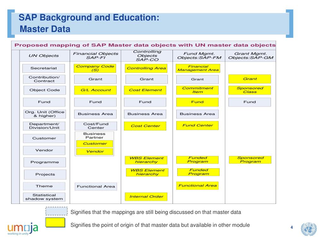Click the yellow 'Fund Center' box
Viewport: 323px width, 242px height.
(x=197, y=125)
